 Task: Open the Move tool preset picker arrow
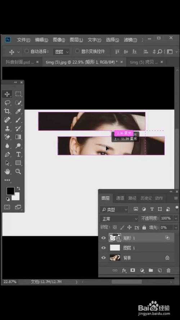(18, 52)
